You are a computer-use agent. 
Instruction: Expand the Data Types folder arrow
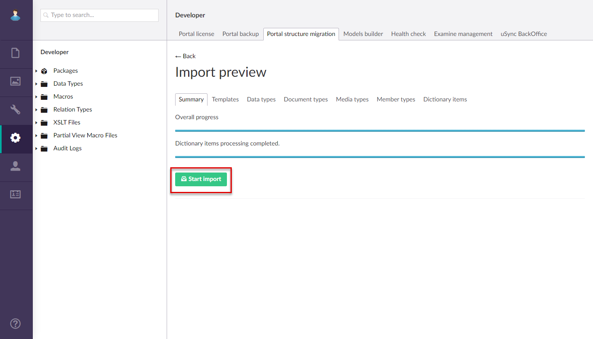[x=36, y=84]
